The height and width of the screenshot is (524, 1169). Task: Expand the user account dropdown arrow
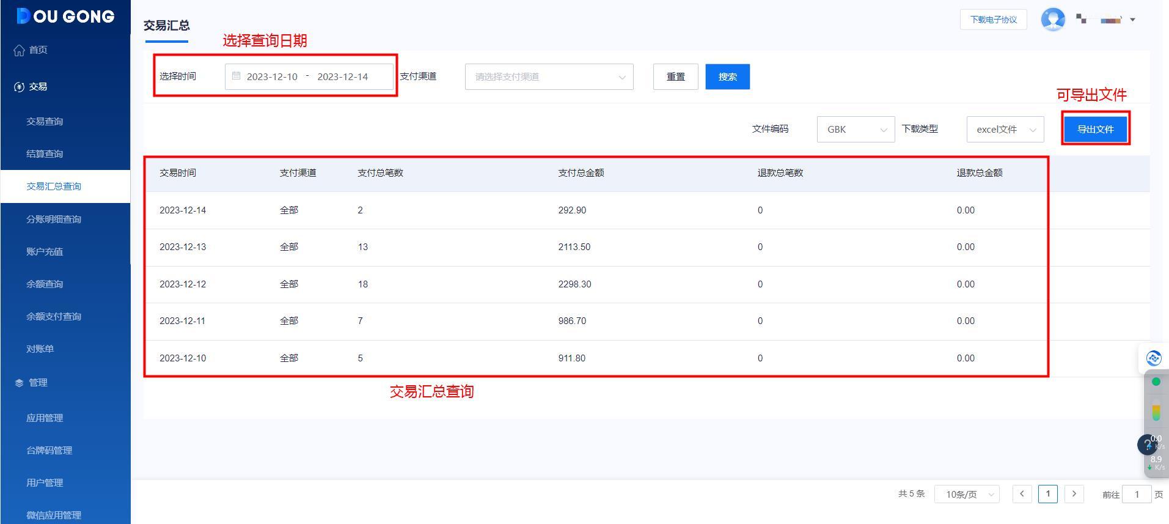coord(1132,20)
